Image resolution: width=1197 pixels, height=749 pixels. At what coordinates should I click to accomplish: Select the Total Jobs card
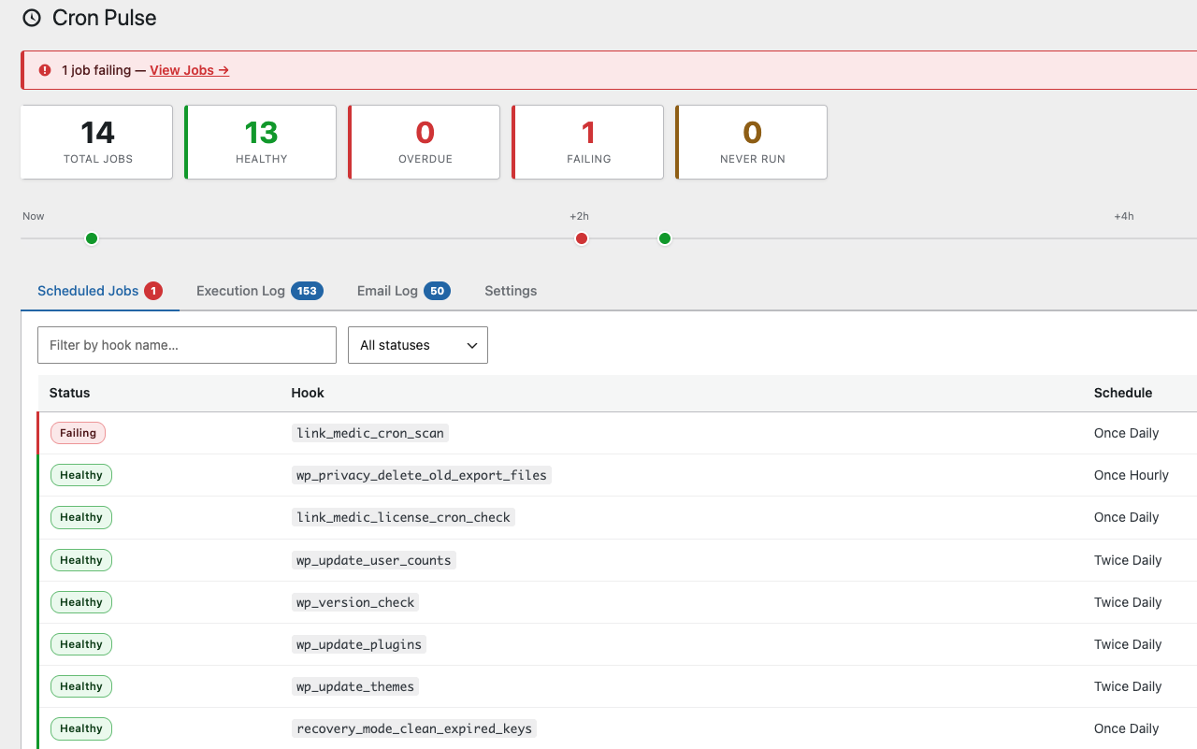[x=97, y=142]
